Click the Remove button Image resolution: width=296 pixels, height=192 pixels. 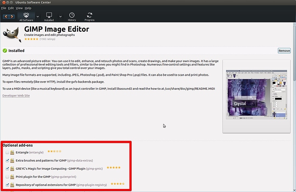284,50
